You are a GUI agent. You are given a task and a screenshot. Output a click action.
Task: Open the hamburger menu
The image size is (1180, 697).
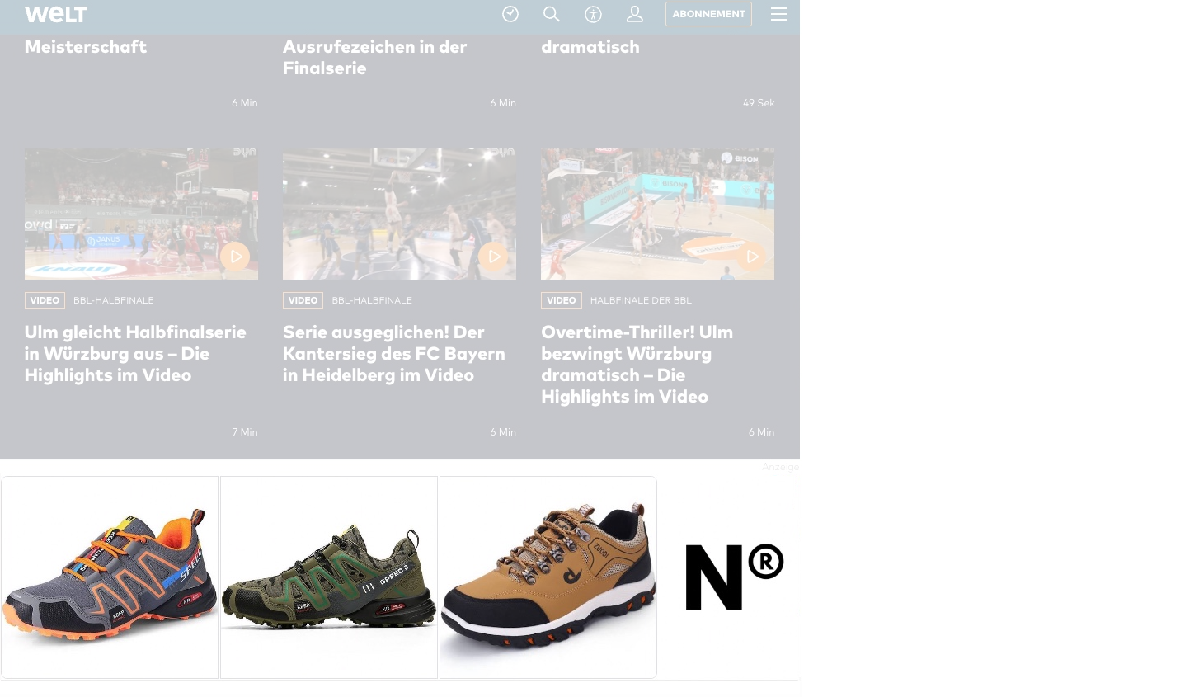coord(779,14)
